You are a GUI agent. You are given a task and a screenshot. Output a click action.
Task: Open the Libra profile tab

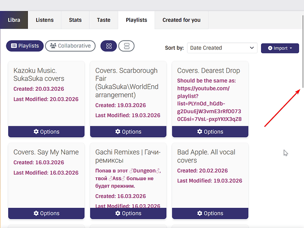click(x=14, y=20)
